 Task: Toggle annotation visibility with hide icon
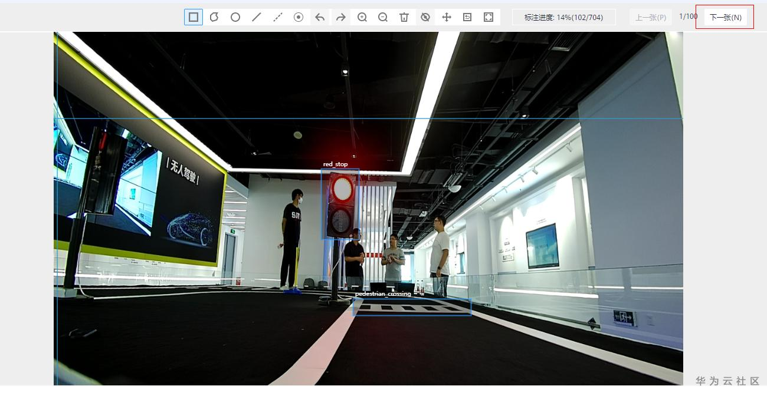coord(425,17)
